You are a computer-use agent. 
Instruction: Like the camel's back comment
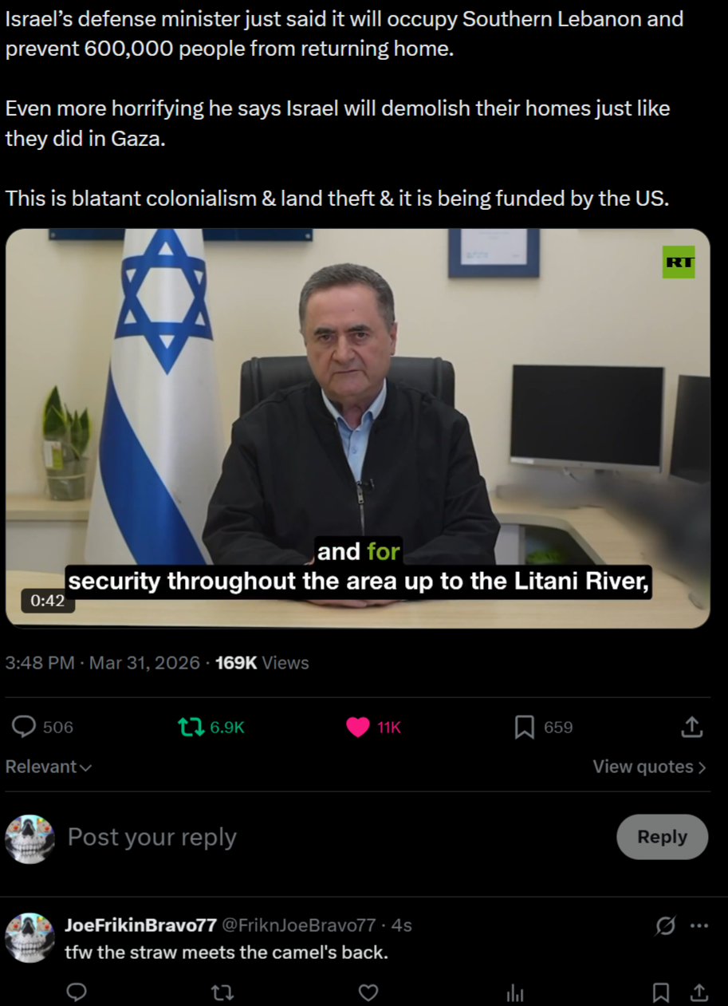click(368, 992)
